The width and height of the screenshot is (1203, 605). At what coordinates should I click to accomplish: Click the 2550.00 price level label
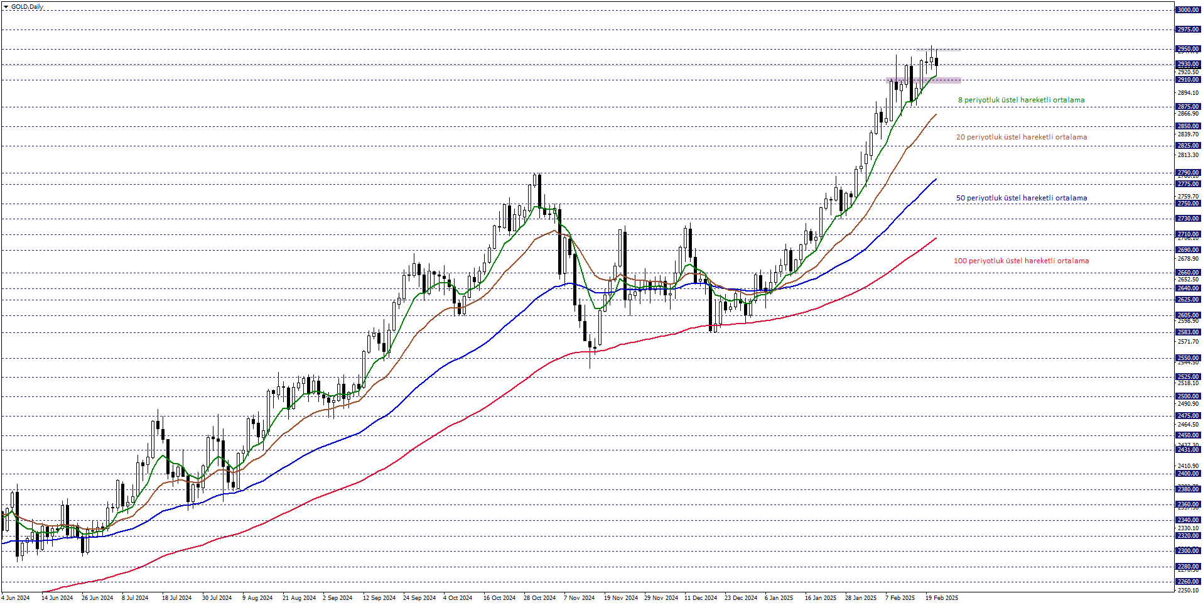coord(1188,358)
